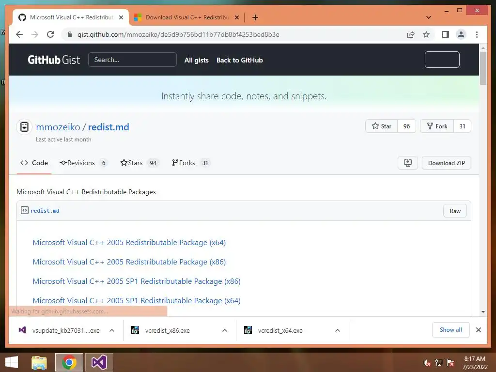
Task: Open Chrome profile avatar icon
Action: 461,34
